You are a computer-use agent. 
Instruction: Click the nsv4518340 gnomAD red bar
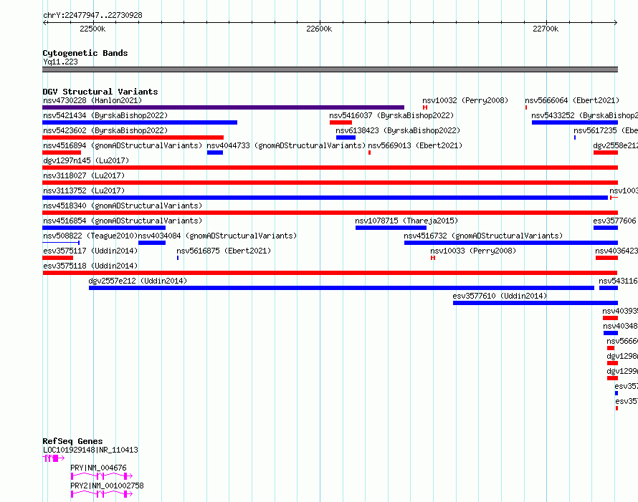pos(330,213)
